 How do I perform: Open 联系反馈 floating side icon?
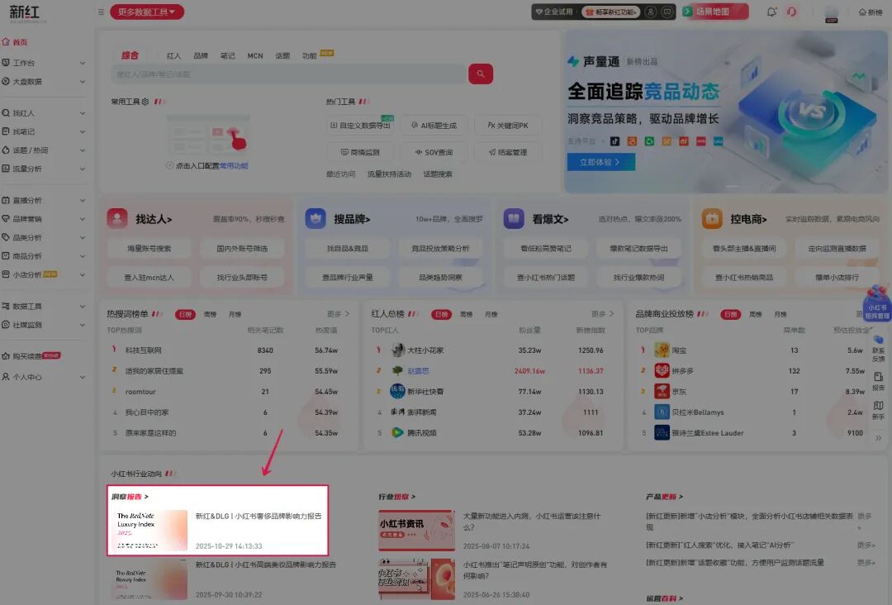click(x=878, y=349)
